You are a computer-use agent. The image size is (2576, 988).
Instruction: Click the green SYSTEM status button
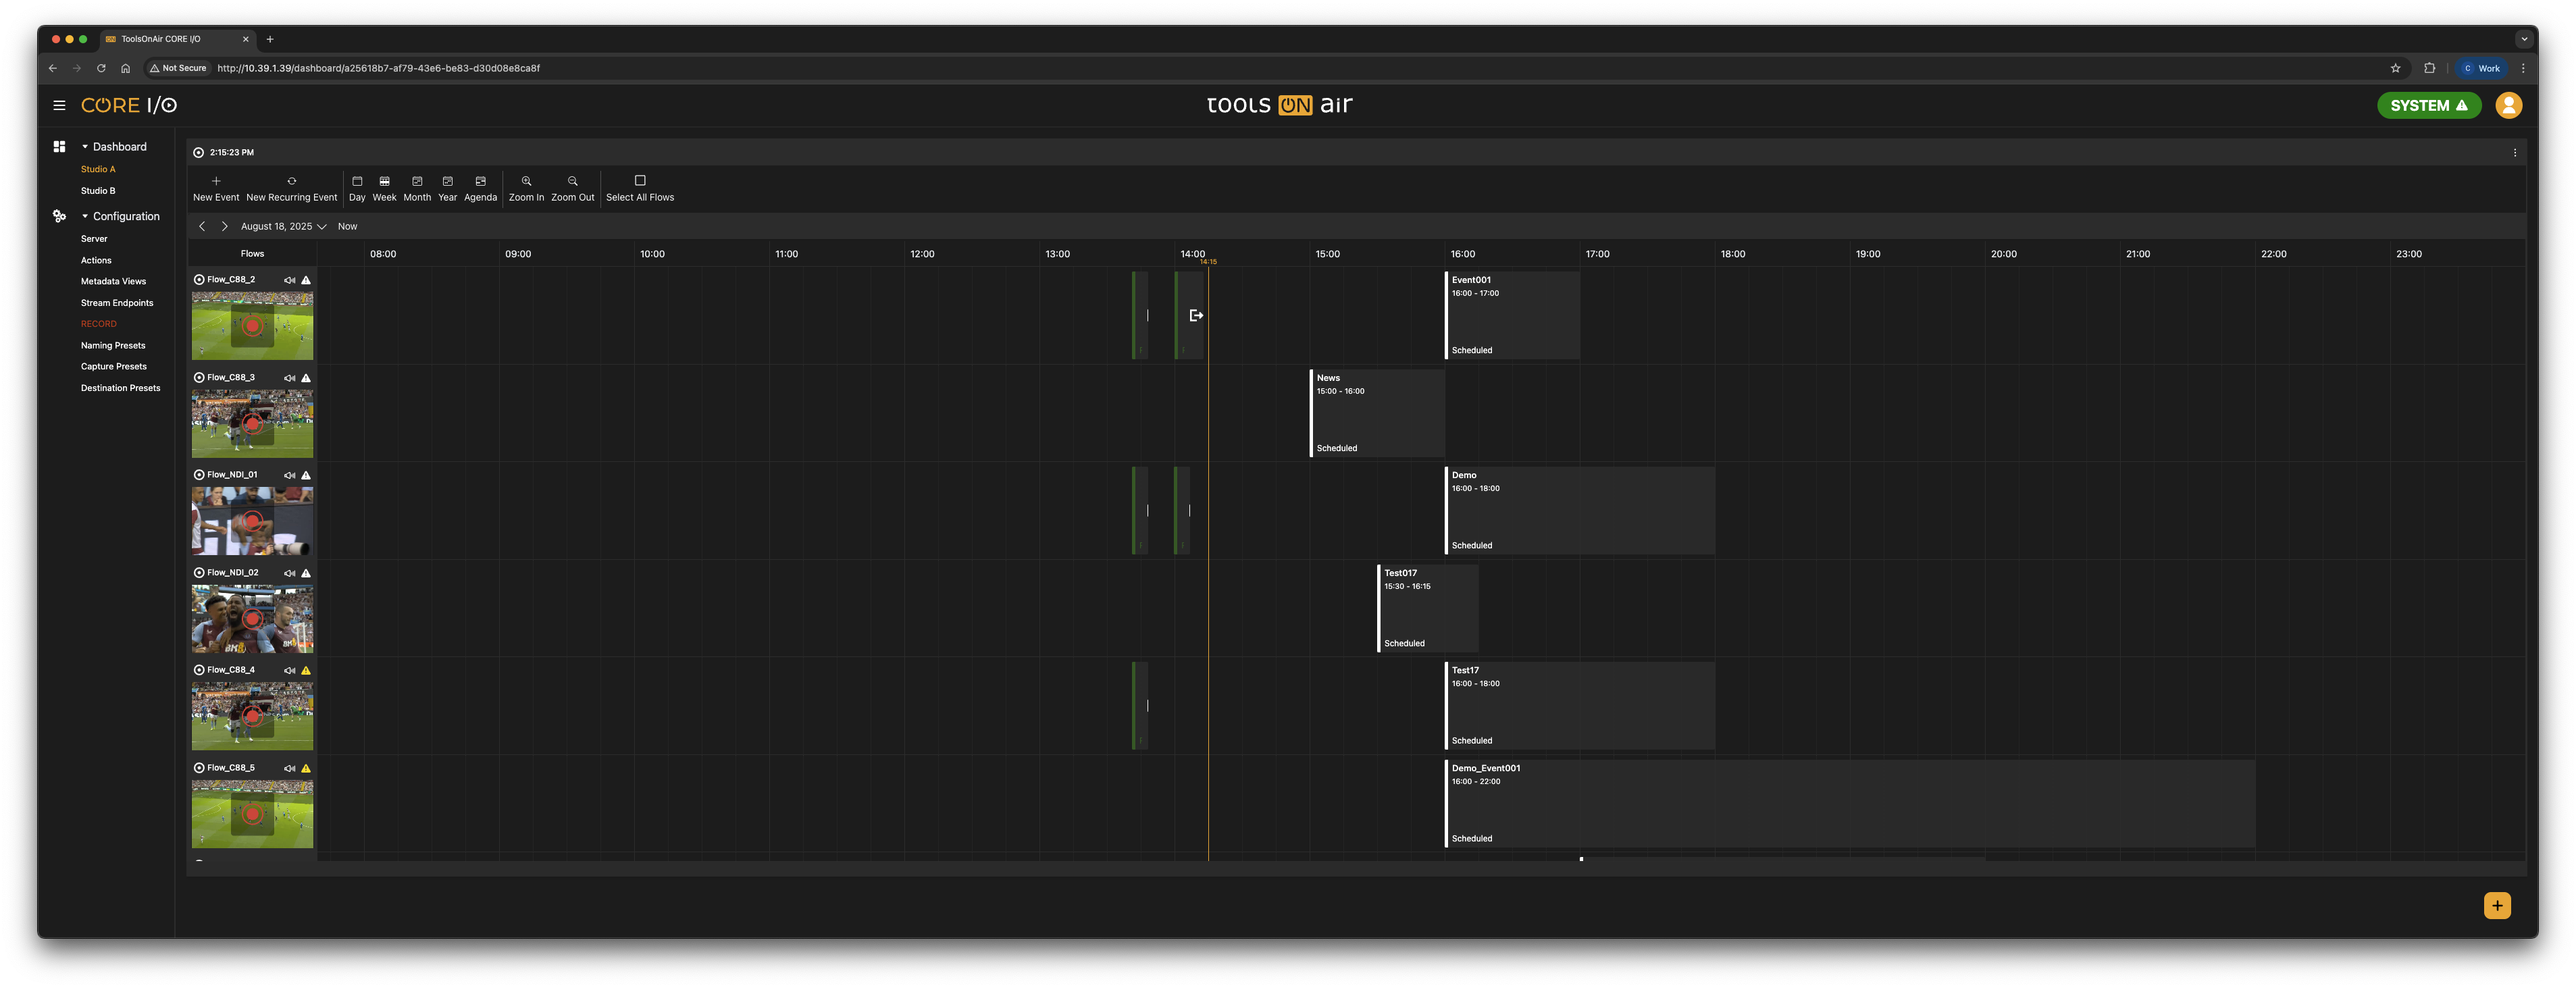[2428, 106]
